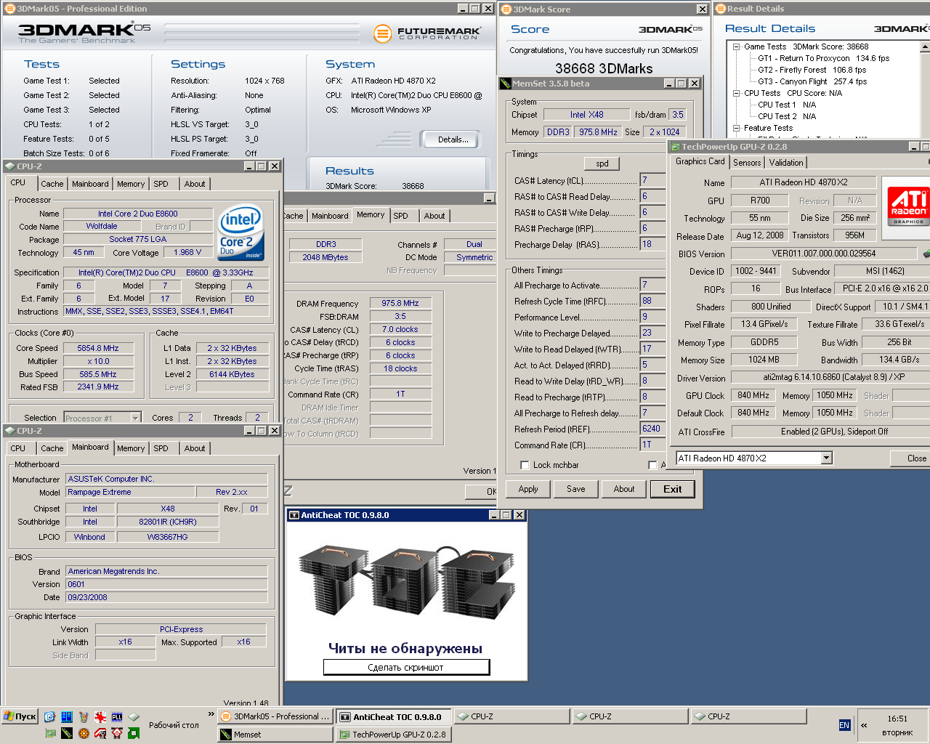Image resolution: width=930 pixels, height=744 pixels.
Task: Open Cache tab in top CPU-Z window
Action: (52, 184)
